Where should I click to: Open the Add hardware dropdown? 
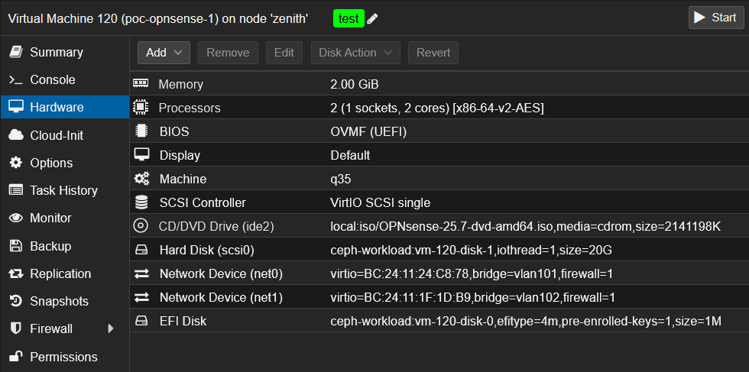[164, 53]
